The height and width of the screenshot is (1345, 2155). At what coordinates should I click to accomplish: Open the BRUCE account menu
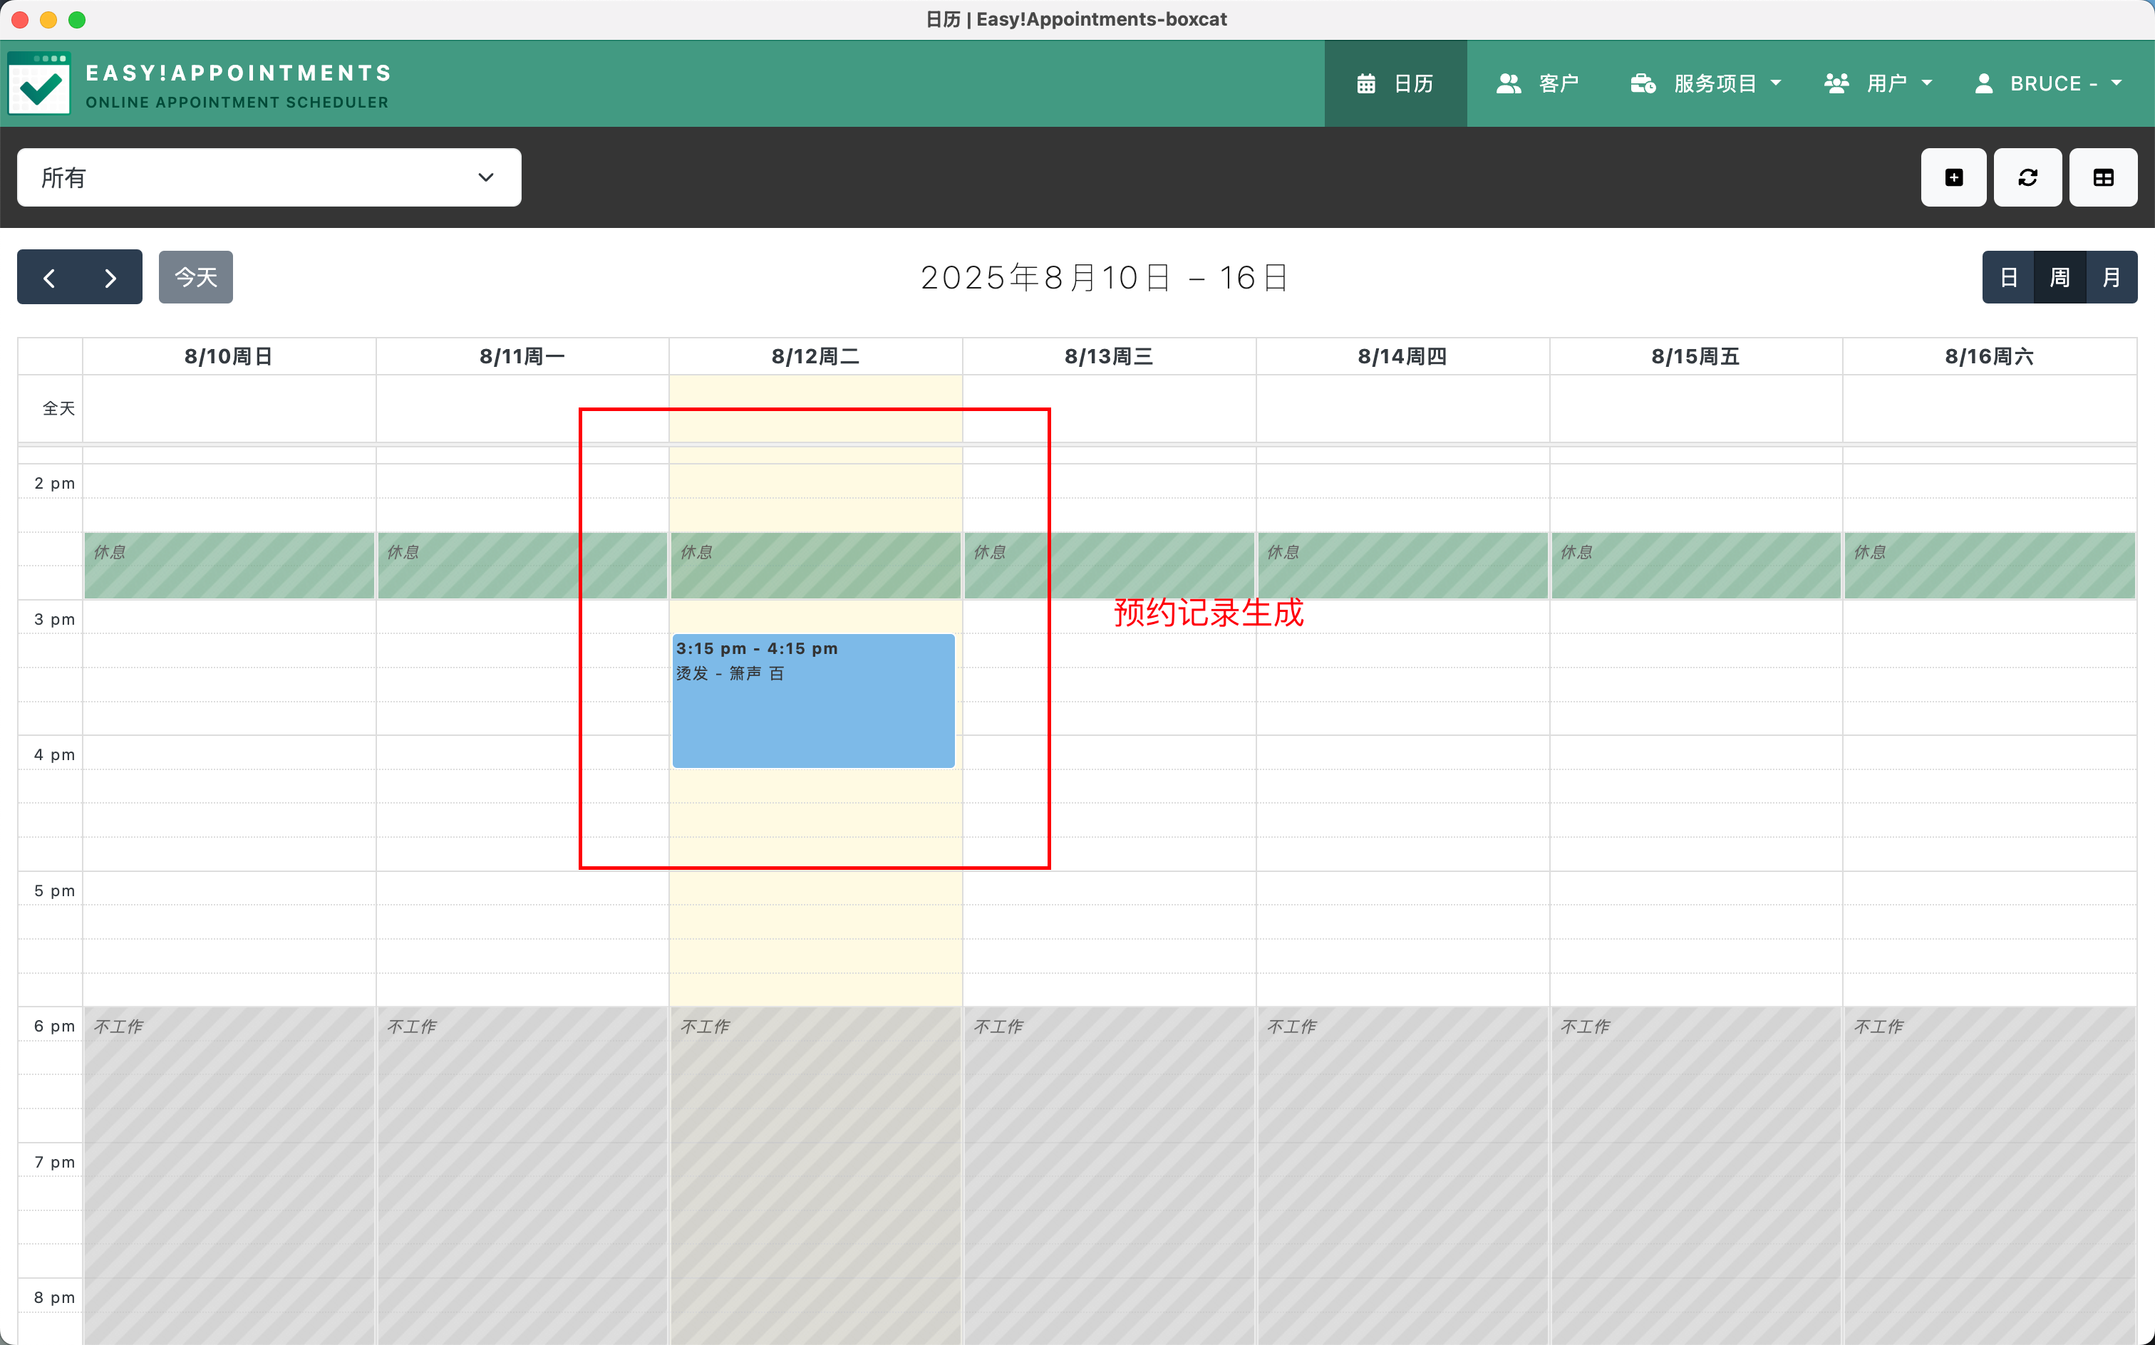(x=2048, y=83)
